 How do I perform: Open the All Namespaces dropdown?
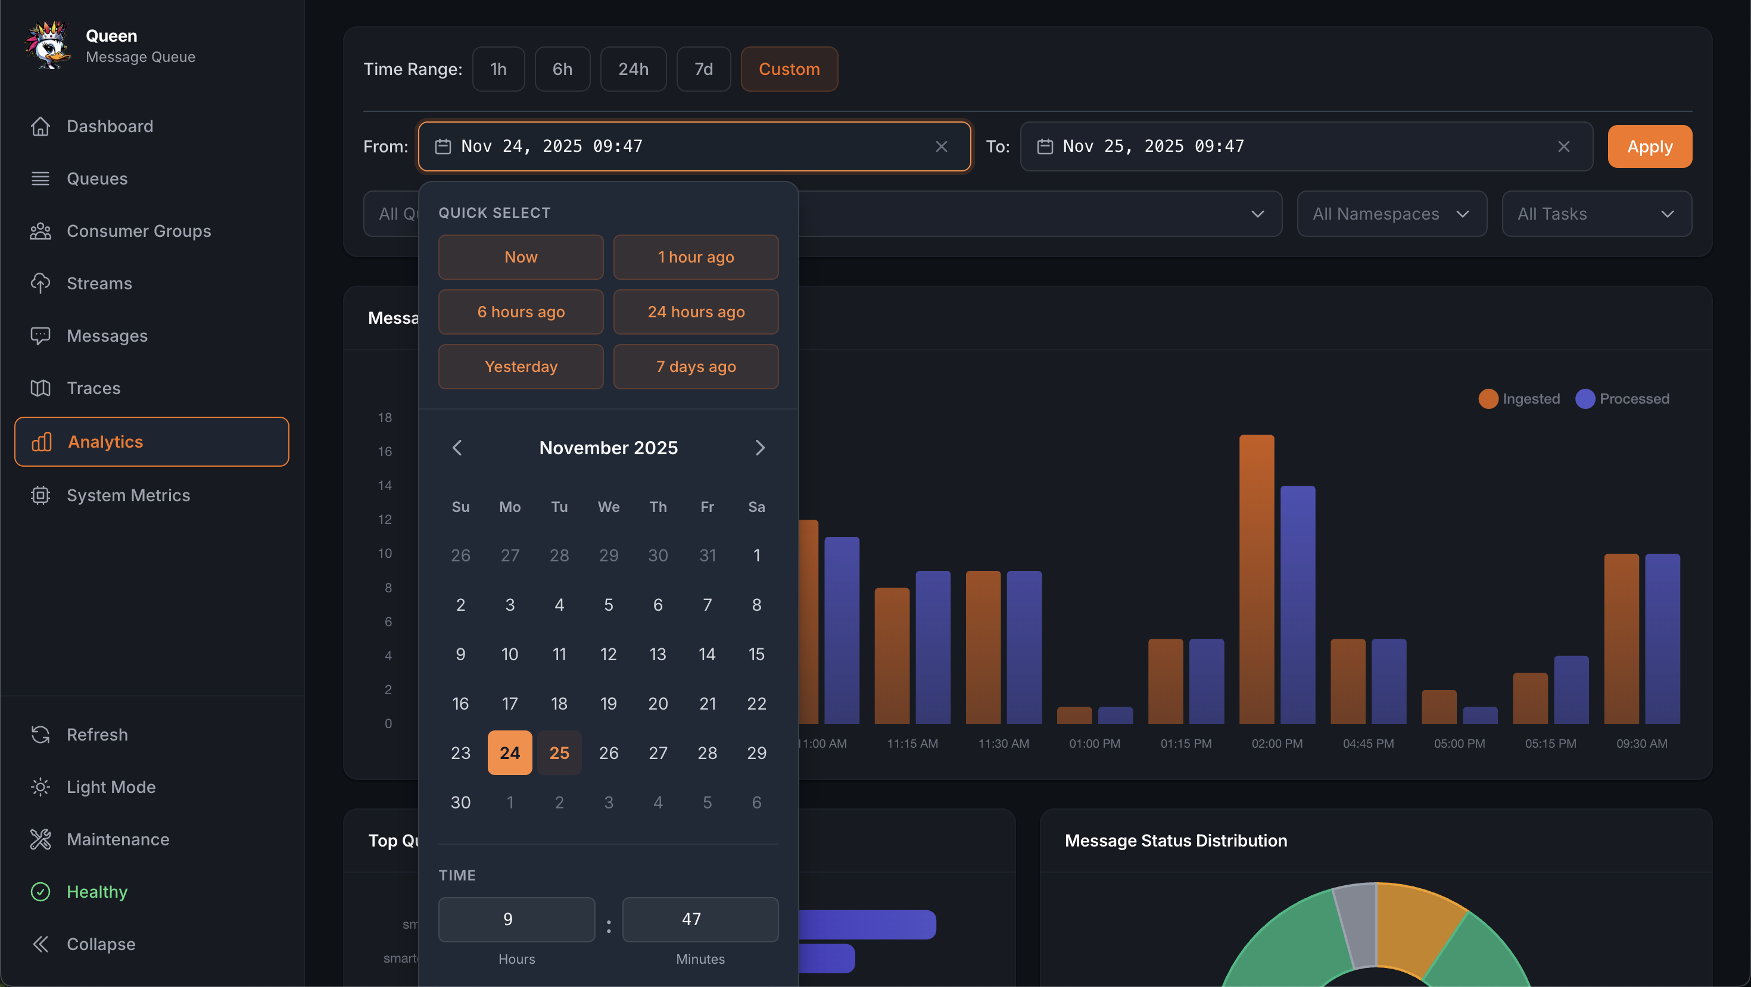pyautogui.click(x=1391, y=213)
